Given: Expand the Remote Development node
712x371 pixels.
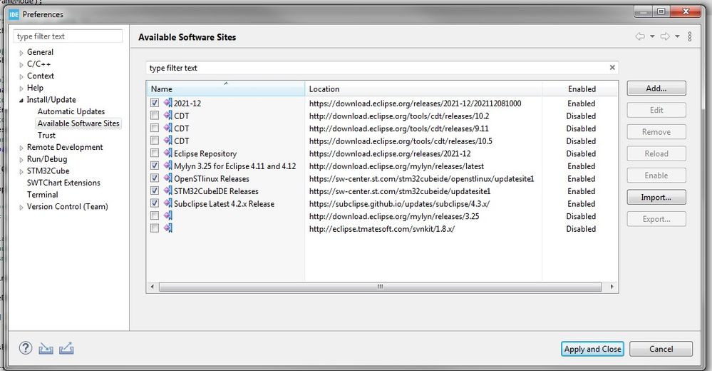Looking at the screenshot, I should [x=21, y=148].
